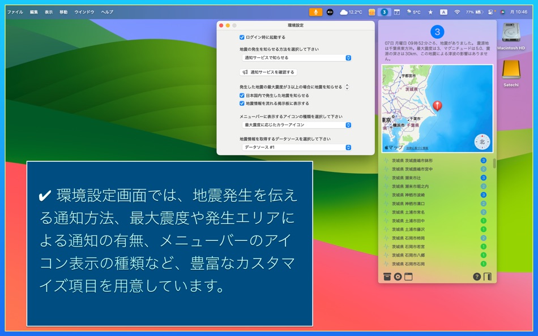538x336 pixels.
Task: Click the red epicenter pin on the map
Action: click(437, 106)
